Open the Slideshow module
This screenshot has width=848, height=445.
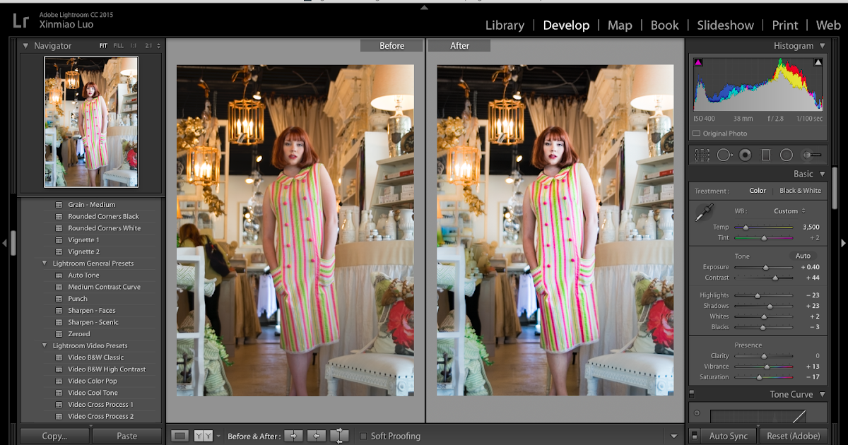[x=725, y=25]
